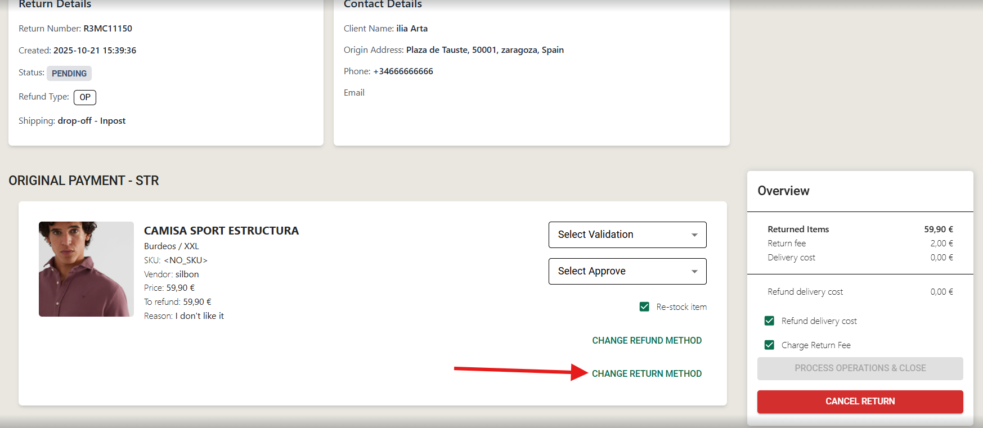
Task: Expand the Select Approve dropdown
Action: (627, 271)
